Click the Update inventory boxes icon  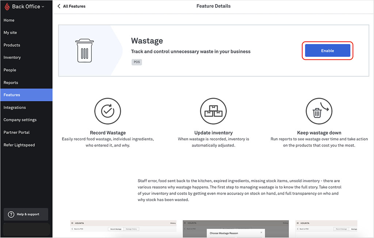click(213, 111)
